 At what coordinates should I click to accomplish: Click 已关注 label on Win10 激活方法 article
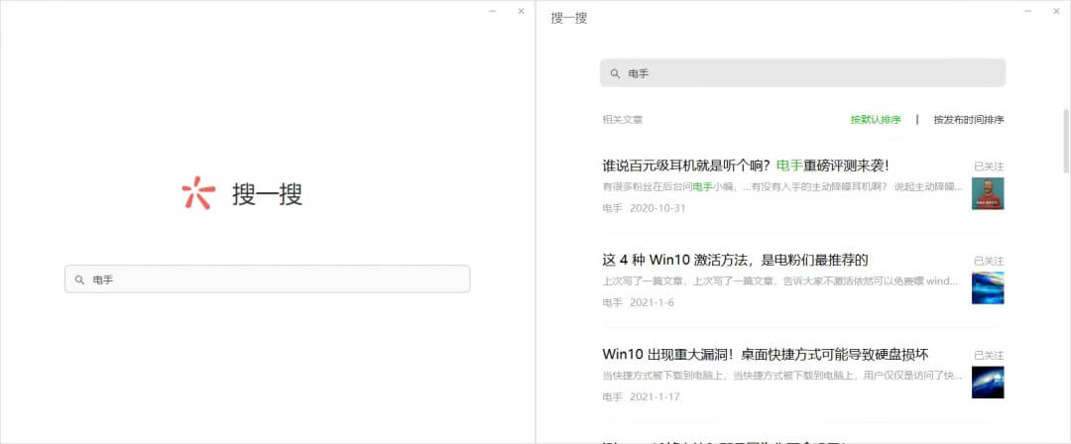pyautogui.click(x=989, y=261)
